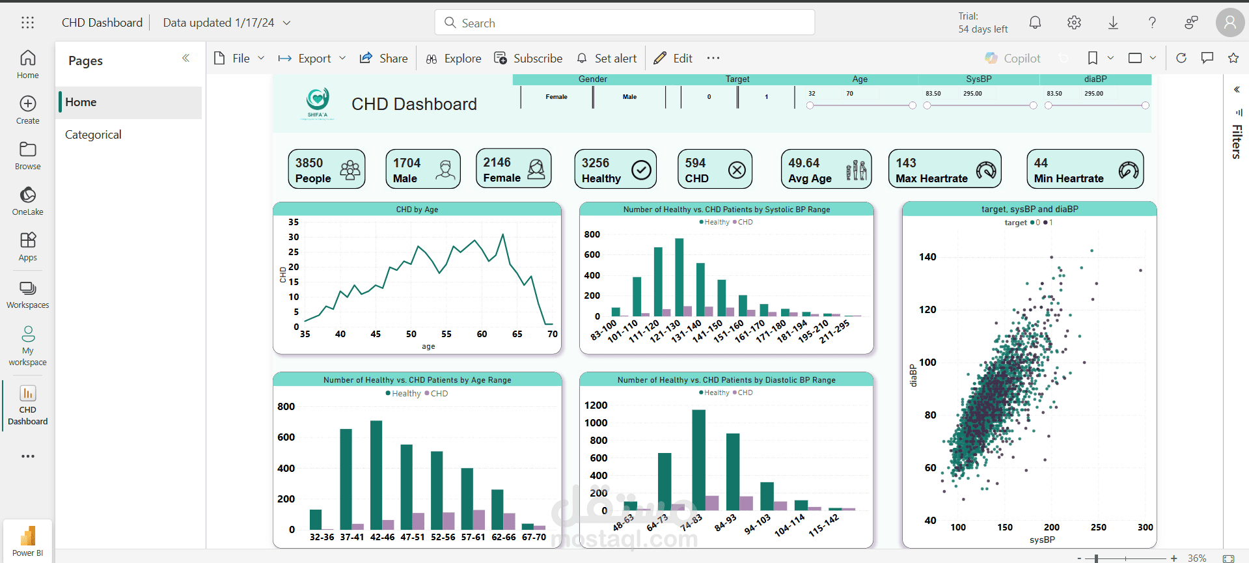
Task: Open Data updated 1/17/24 dropdown
Action: pos(226,23)
